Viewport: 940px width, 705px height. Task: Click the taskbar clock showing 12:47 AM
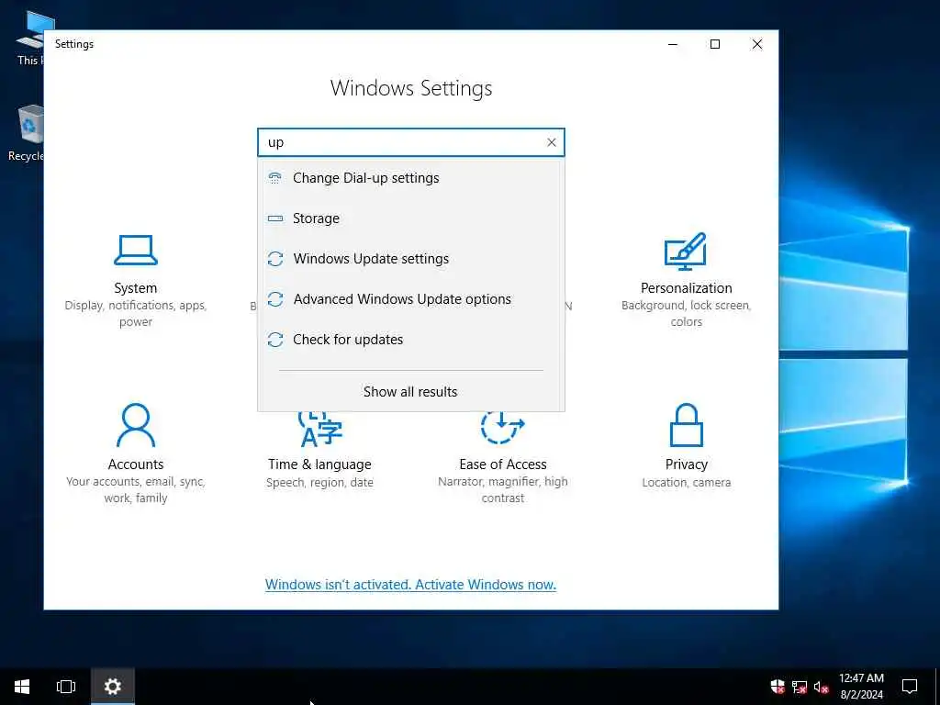click(x=861, y=687)
